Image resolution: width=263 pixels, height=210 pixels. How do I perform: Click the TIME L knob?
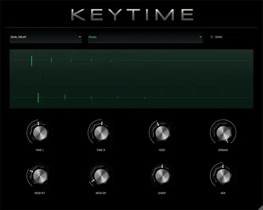click(x=40, y=133)
